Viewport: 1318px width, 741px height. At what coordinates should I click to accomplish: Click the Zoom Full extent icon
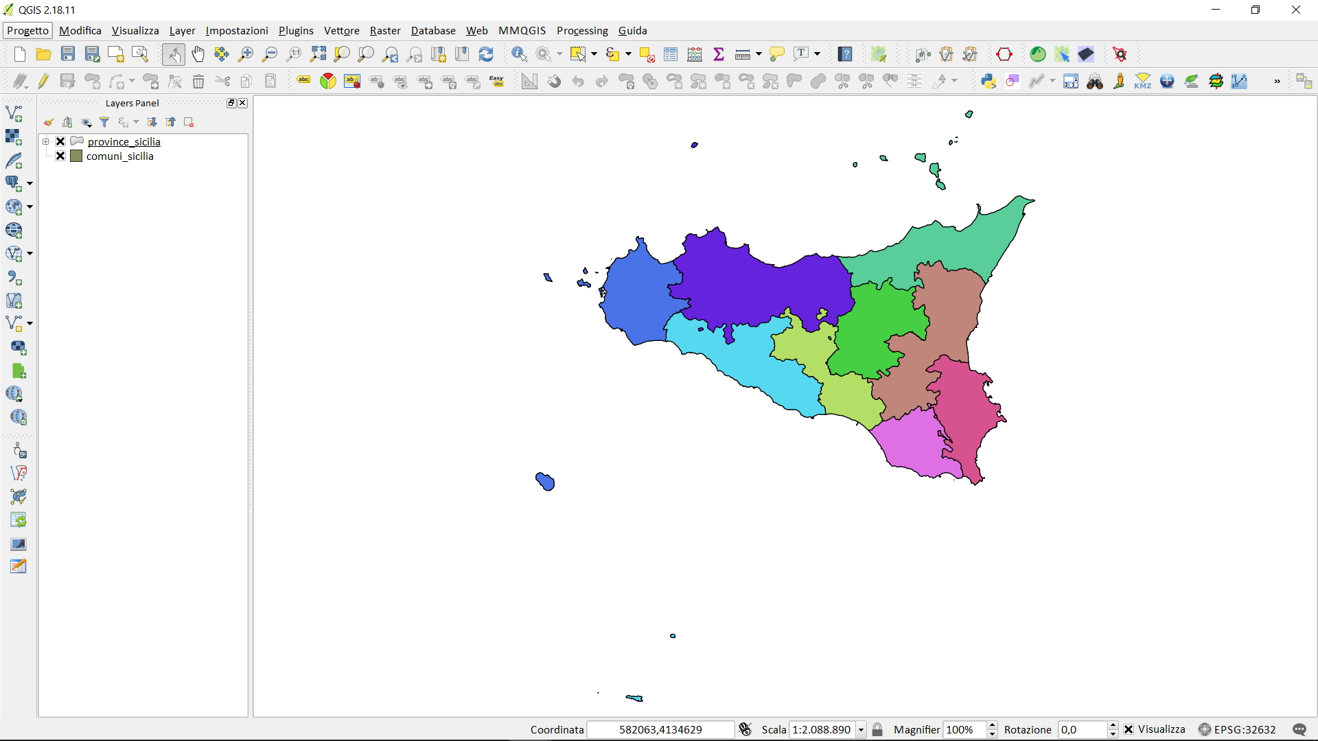click(x=318, y=54)
